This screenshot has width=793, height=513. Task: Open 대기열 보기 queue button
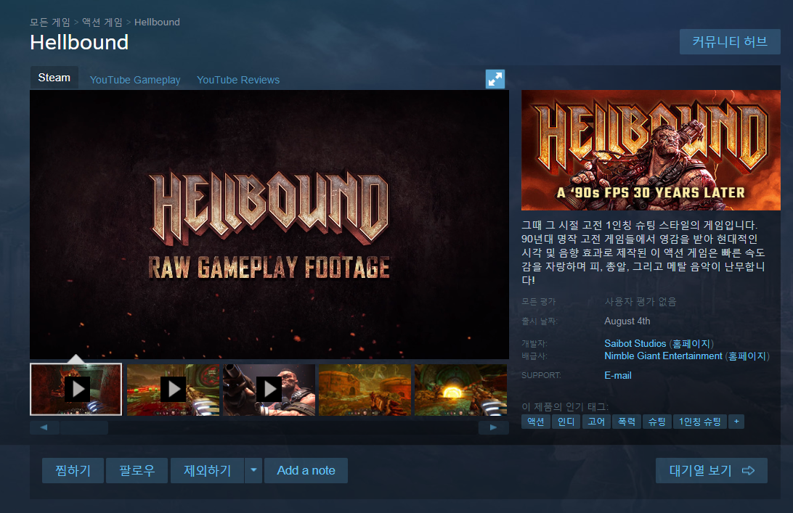(712, 470)
